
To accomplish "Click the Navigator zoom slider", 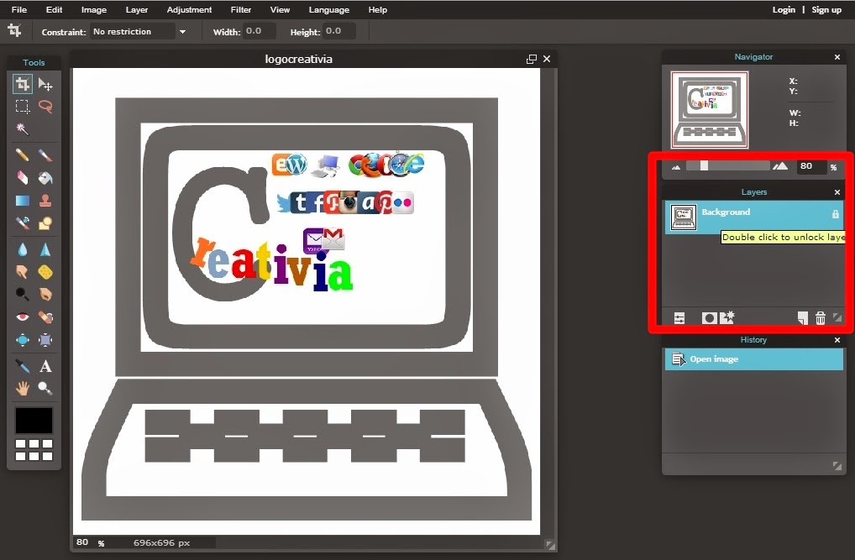I will click(727, 165).
